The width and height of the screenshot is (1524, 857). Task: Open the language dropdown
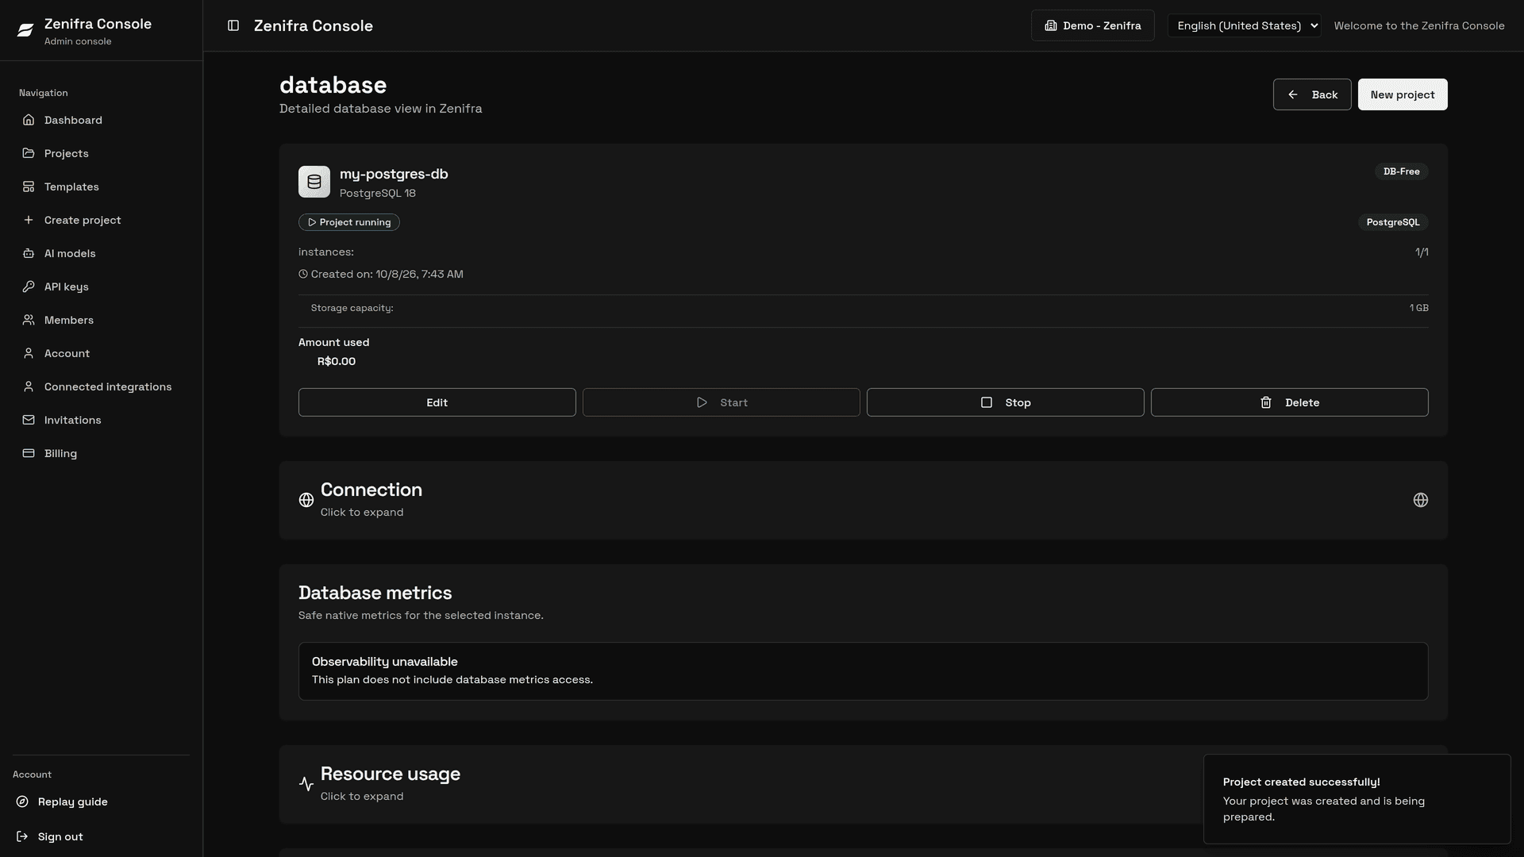click(x=1244, y=25)
